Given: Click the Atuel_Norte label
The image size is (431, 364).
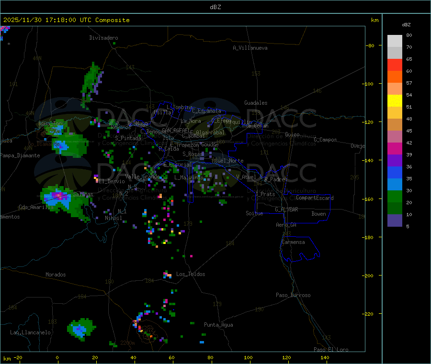Looking at the screenshot, I should pyautogui.click(x=227, y=161).
